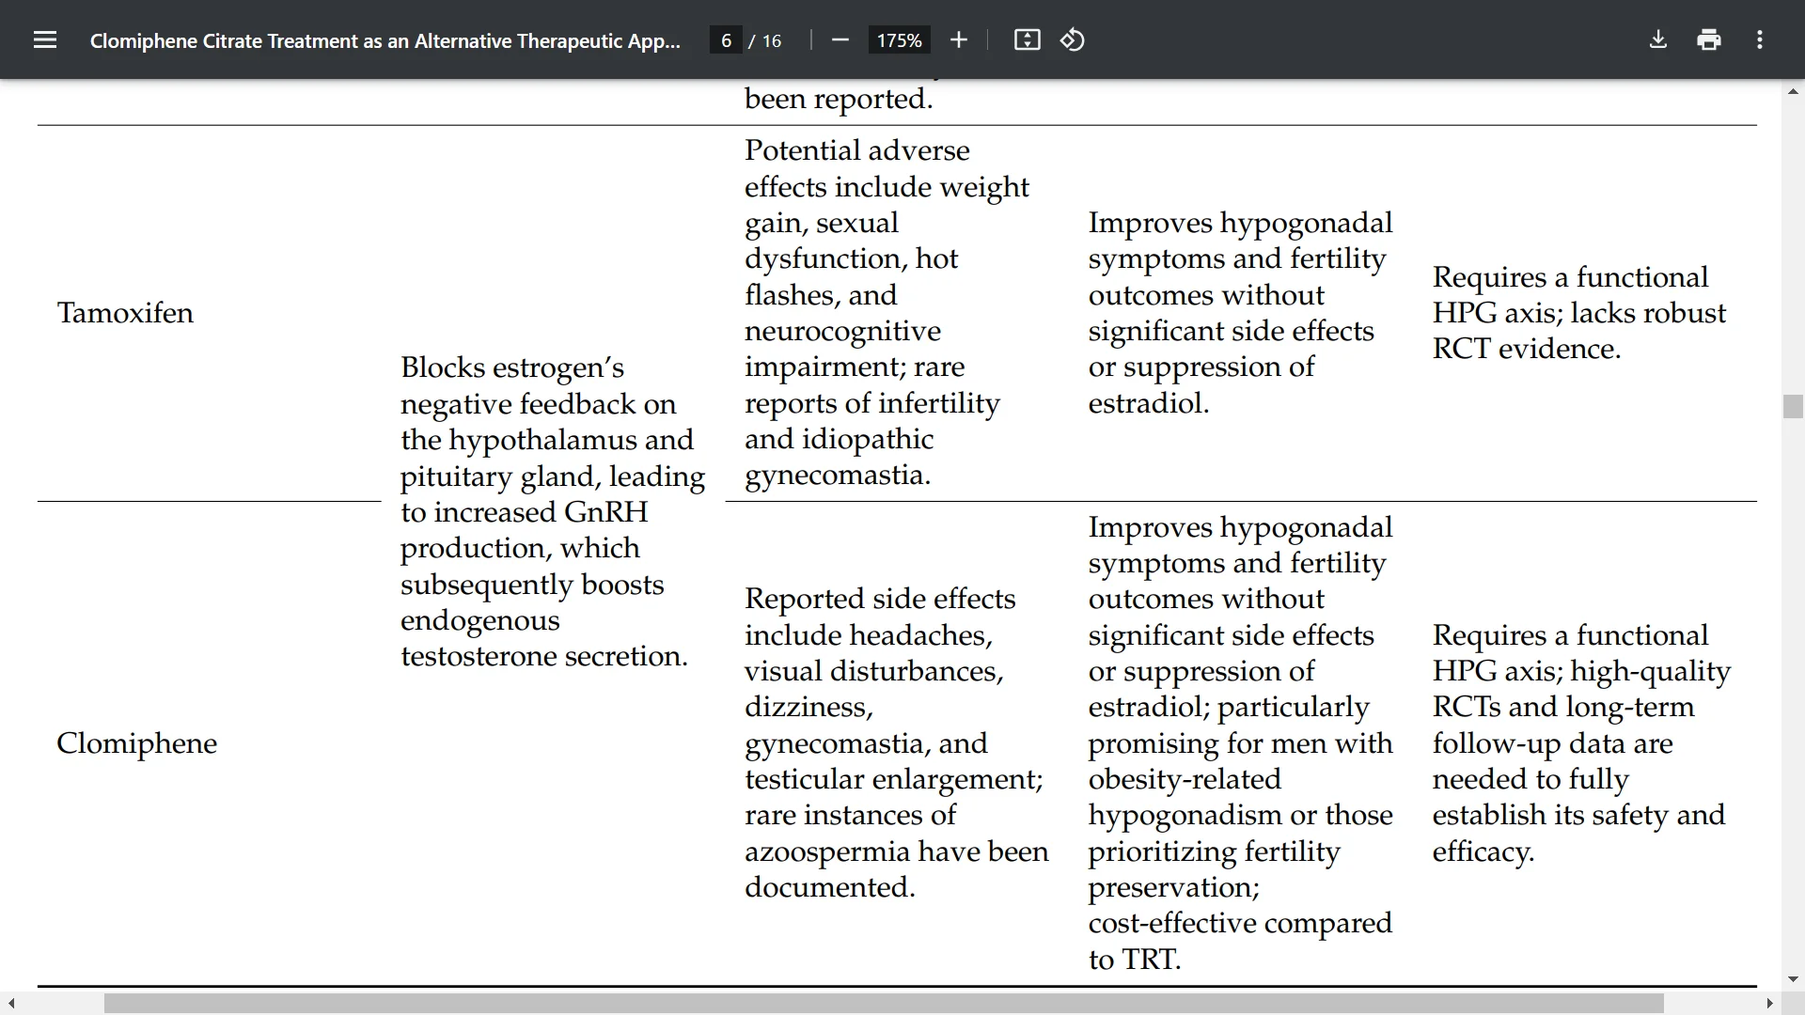
Task: Click 'Potential adverse' text in Tamoxifen row
Action: (x=856, y=150)
